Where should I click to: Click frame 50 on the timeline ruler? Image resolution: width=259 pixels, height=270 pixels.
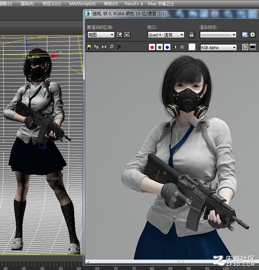pos(42,268)
